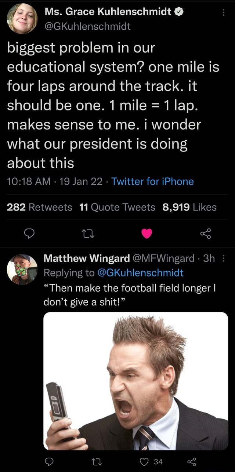Screen dimensions: 235x472
Task: View the 8,919 Likes list
Action: click(189, 208)
